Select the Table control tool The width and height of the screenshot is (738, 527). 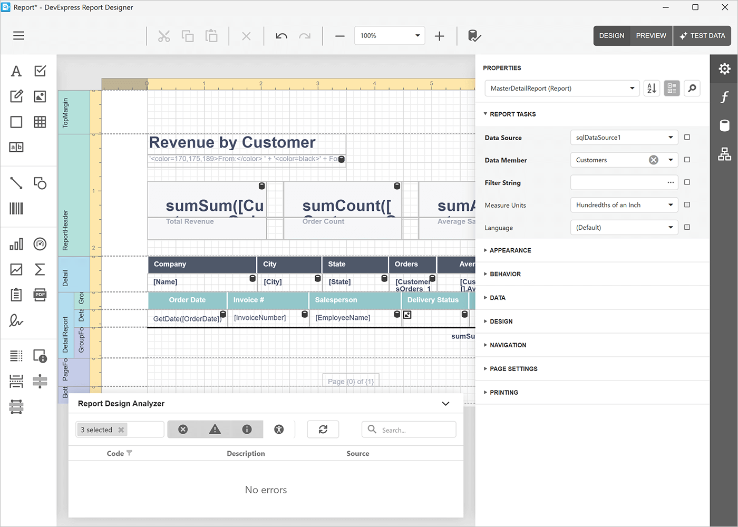pyautogui.click(x=40, y=122)
